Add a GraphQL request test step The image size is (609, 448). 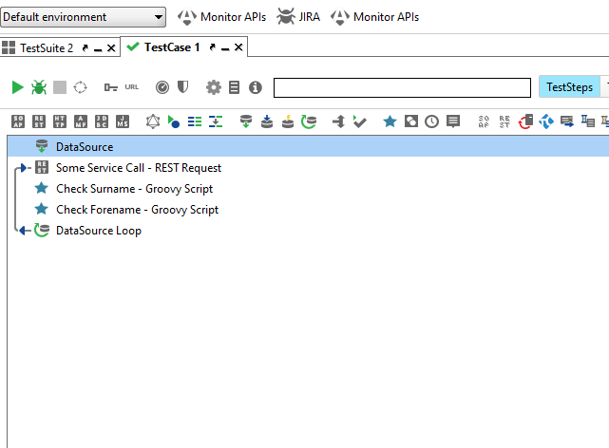click(x=153, y=121)
